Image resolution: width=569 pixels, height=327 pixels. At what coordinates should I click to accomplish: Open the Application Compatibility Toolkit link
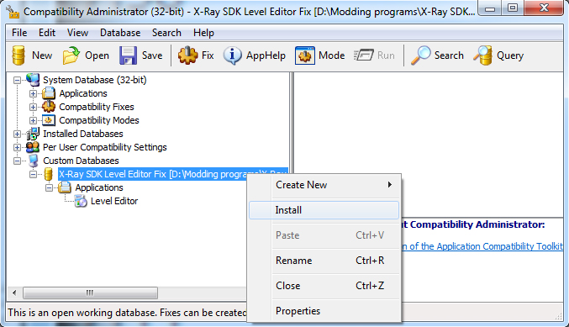482,246
